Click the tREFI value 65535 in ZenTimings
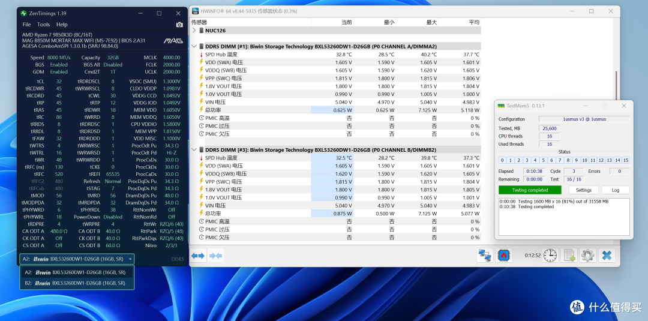 113,174
